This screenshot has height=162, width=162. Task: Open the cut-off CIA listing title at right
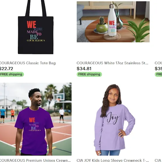tap(158, 160)
